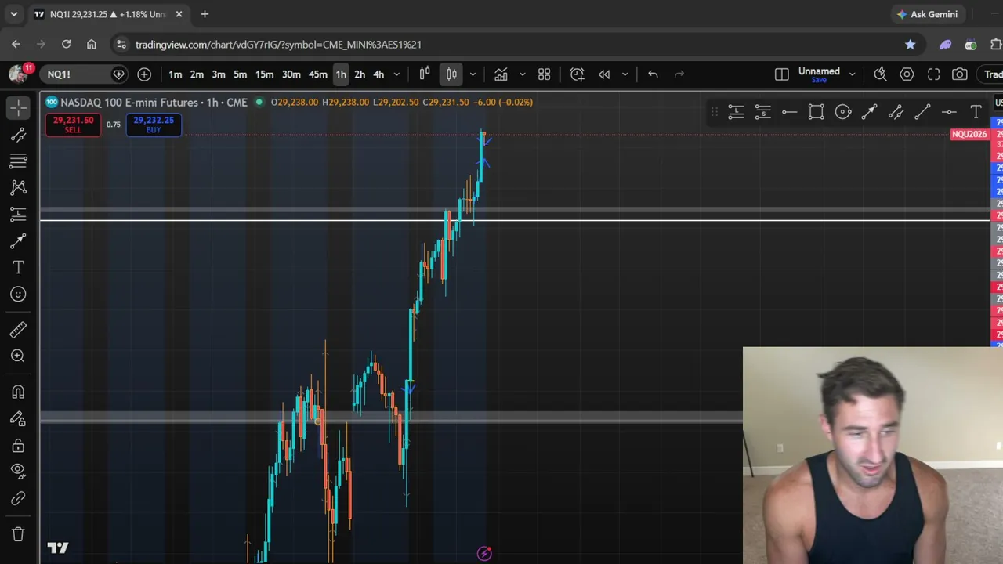Open the emoji icons tool
This screenshot has width=1003, height=564.
pyautogui.click(x=18, y=295)
